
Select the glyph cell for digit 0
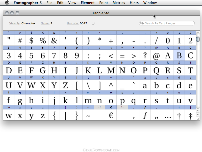click(168, 40)
